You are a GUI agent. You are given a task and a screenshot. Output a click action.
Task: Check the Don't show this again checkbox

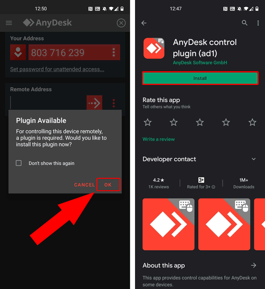coord(18,163)
